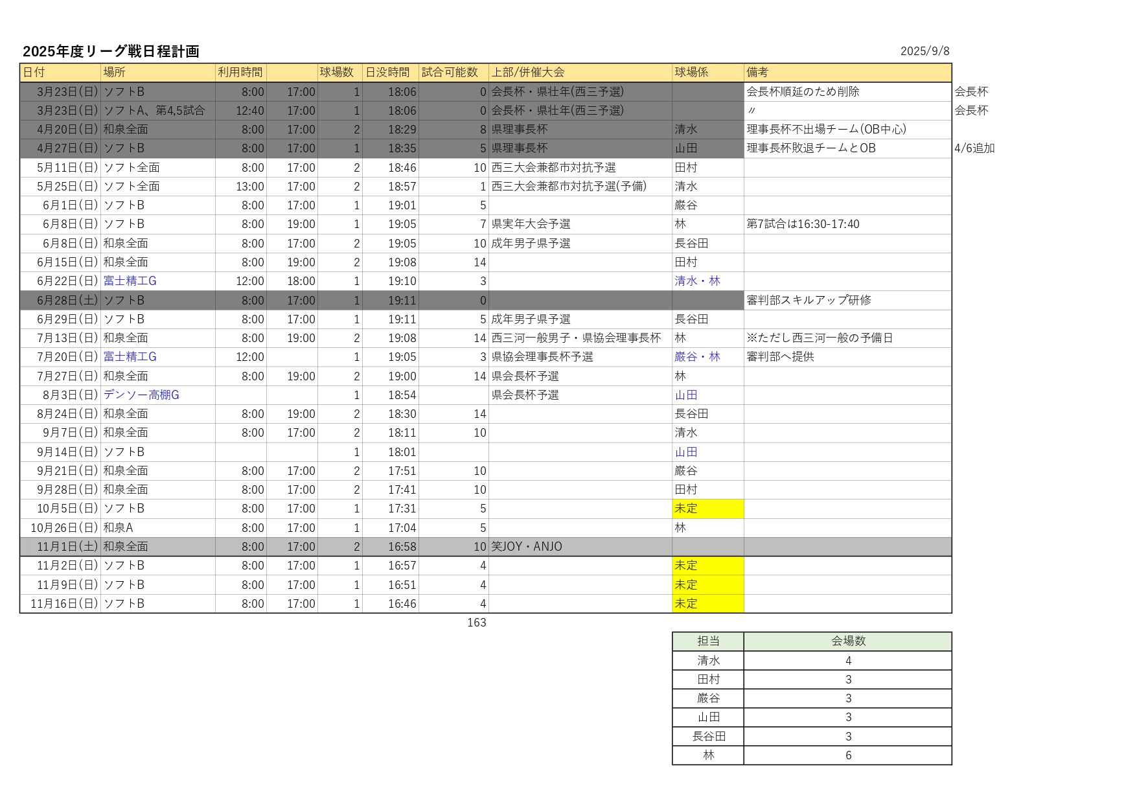Click the total value 163
Viewport: 1137px width, 804px height.
coord(476,623)
